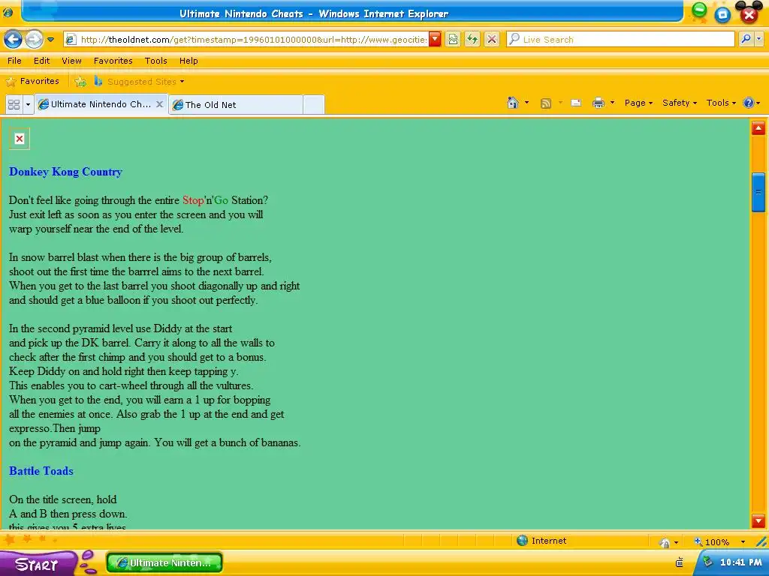Click the RSS Feeds icon
The image size is (769, 576).
[x=545, y=103]
